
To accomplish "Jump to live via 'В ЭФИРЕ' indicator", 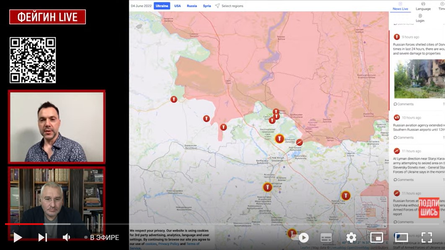I will pos(101,237).
